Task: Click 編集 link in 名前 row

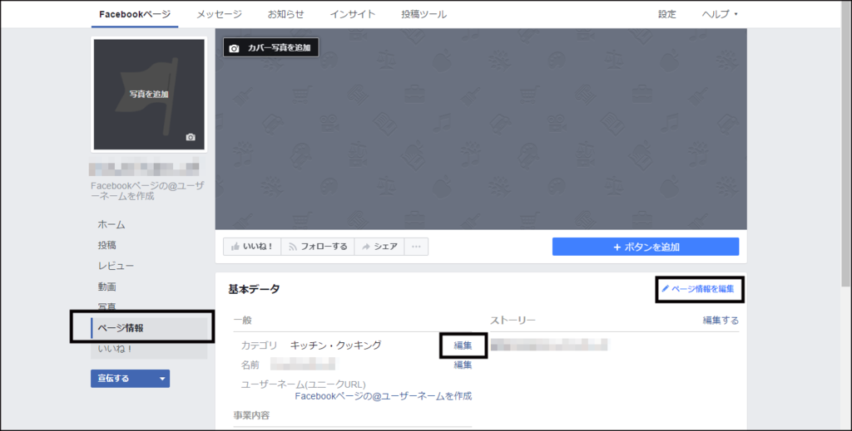Action: (463, 365)
